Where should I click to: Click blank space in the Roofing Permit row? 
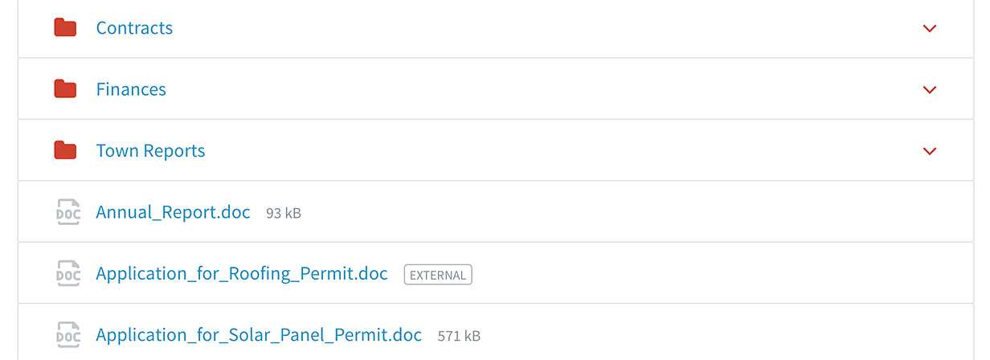click(707, 273)
